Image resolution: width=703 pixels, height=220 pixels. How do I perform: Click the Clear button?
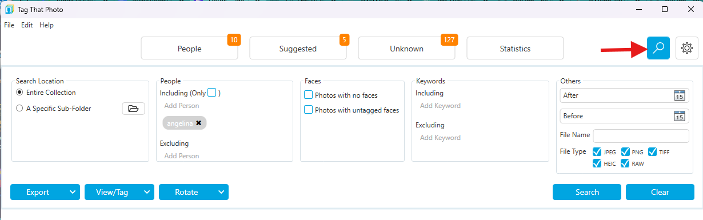coord(660,192)
